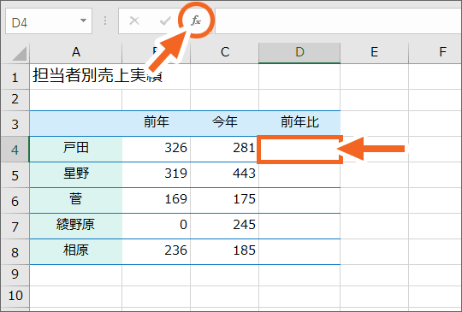Select row 7 header
The height and width of the screenshot is (312, 462).
click(15, 226)
